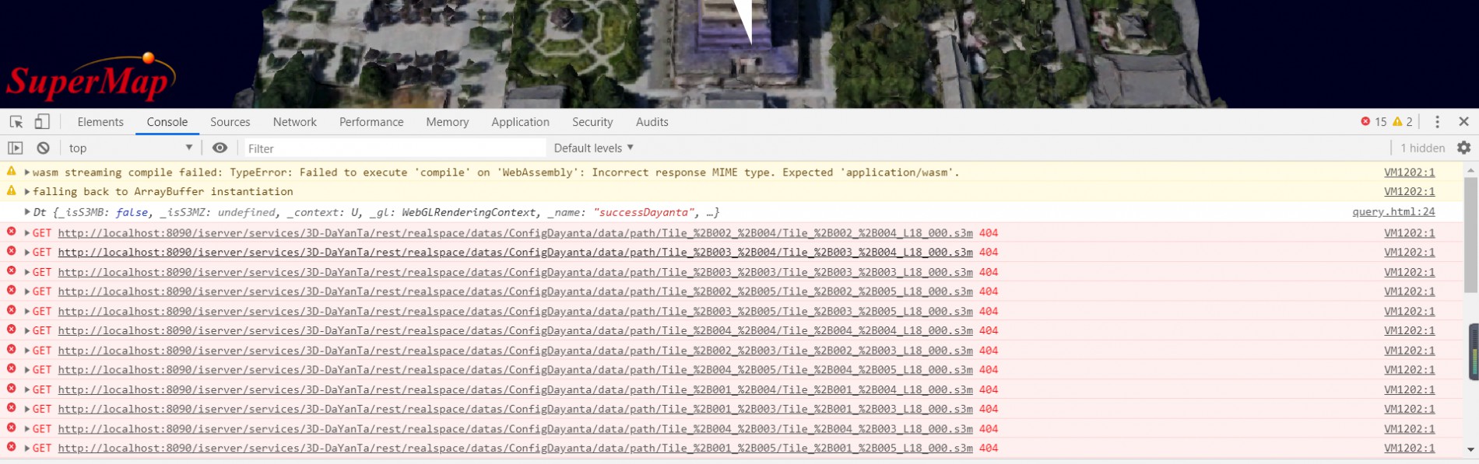Click the 404 status on Tile_%2B001_%2B005 row

pos(989,448)
